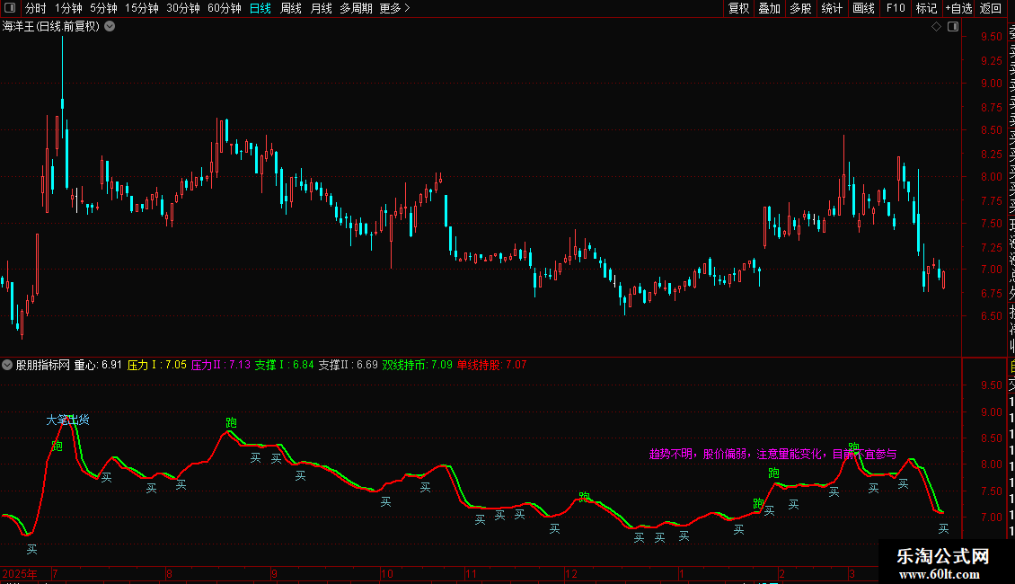
Task: Click the 叠加 overlay button
Action: click(770, 8)
